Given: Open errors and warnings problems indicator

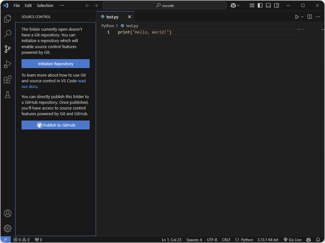Looking at the screenshot, I should [22, 240].
